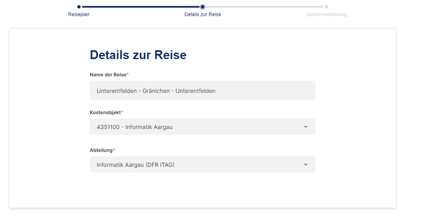The height and width of the screenshot is (217, 421).
Task: Select the Details zur Reise step label
Action: [203, 15]
